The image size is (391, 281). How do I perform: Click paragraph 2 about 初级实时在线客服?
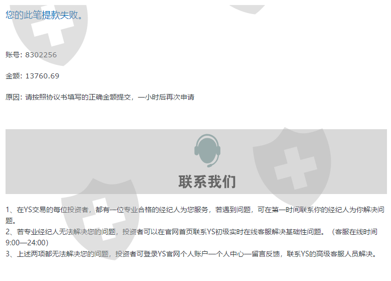[192, 237]
